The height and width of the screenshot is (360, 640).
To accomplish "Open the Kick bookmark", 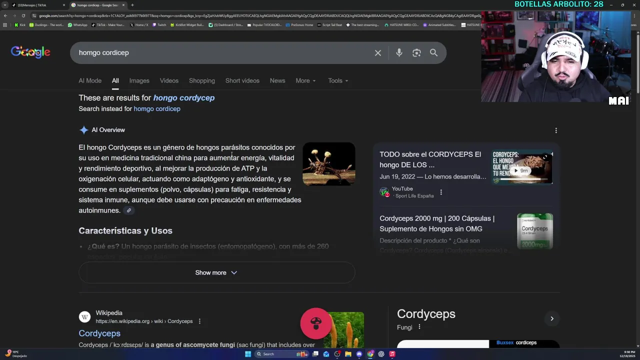I will click(20, 24).
